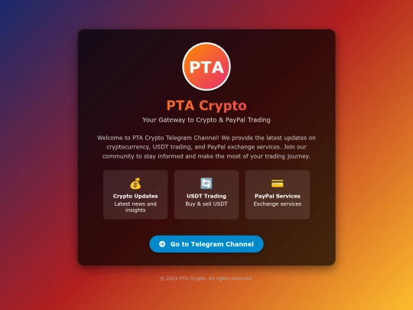Open the Go to Telegram Channel button
This screenshot has height=310, width=413.
coord(206,244)
